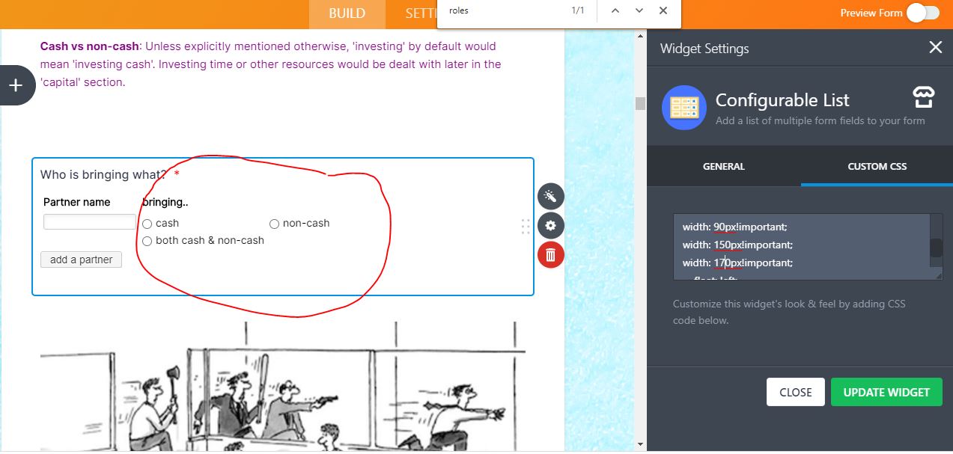Screen dimensions: 953x454
Task: Open the widget store icon
Action: pyautogui.click(x=923, y=98)
